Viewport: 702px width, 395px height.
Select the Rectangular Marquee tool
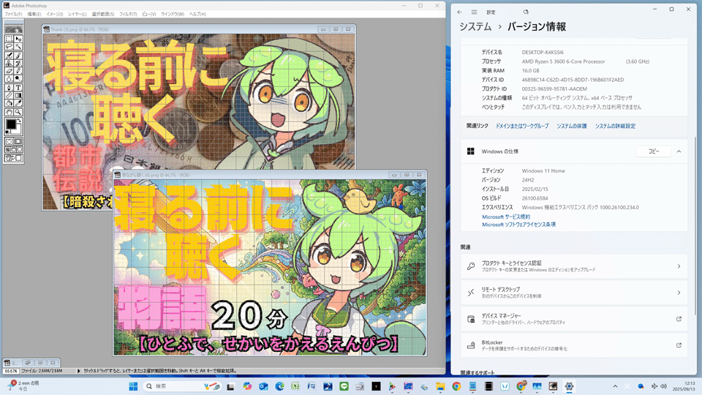[9, 39]
